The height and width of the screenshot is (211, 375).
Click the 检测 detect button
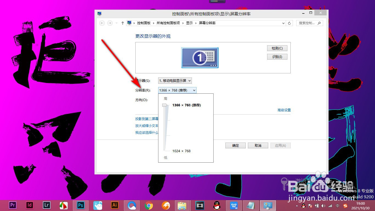coord(277,48)
